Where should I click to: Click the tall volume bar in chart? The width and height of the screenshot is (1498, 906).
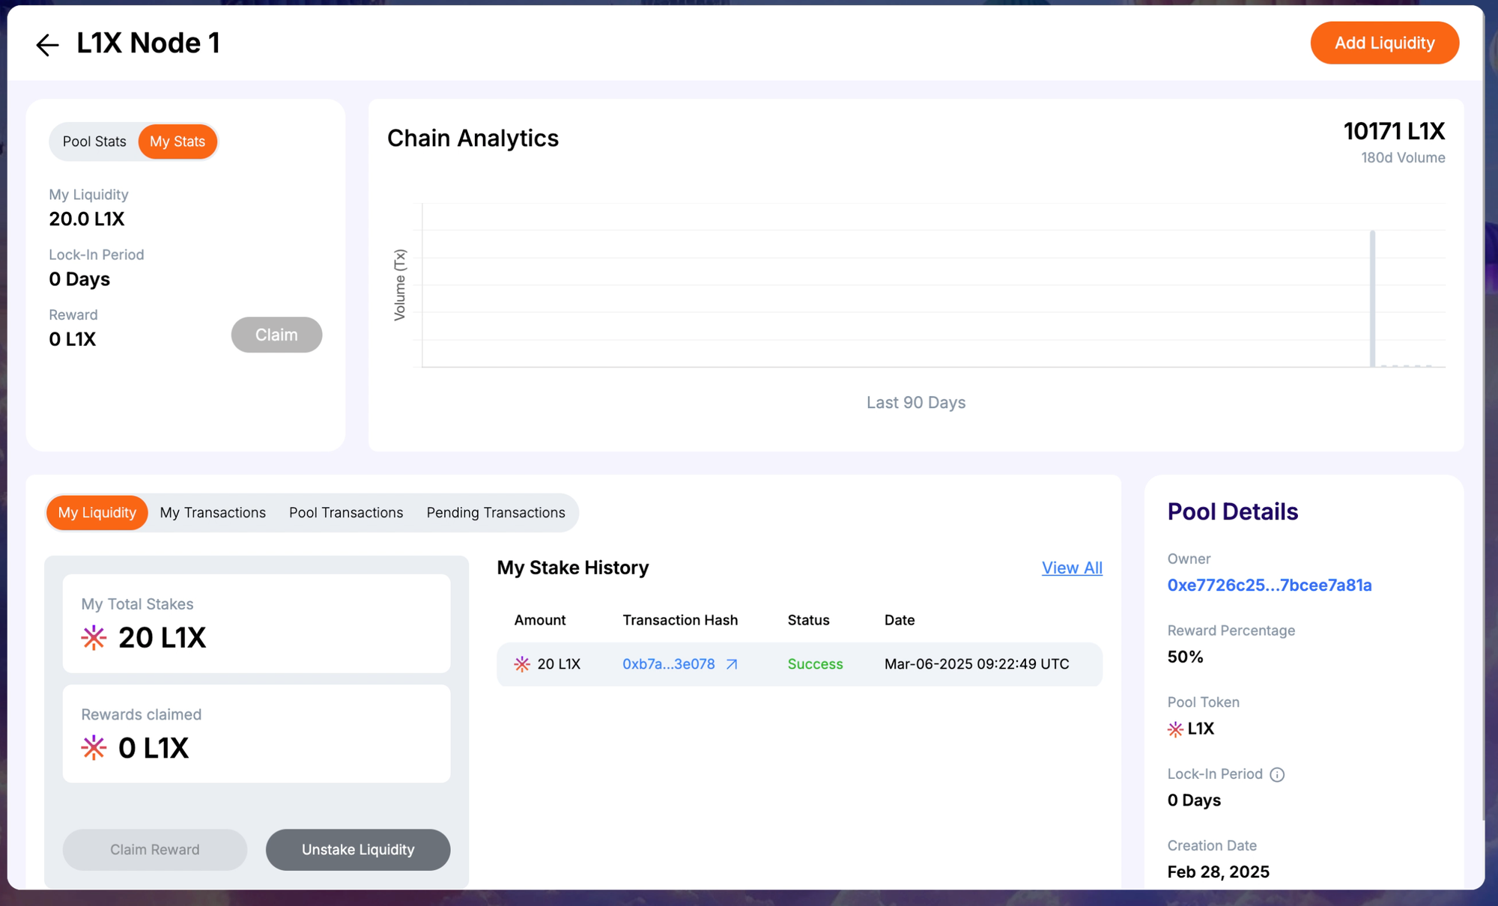tap(1372, 300)
